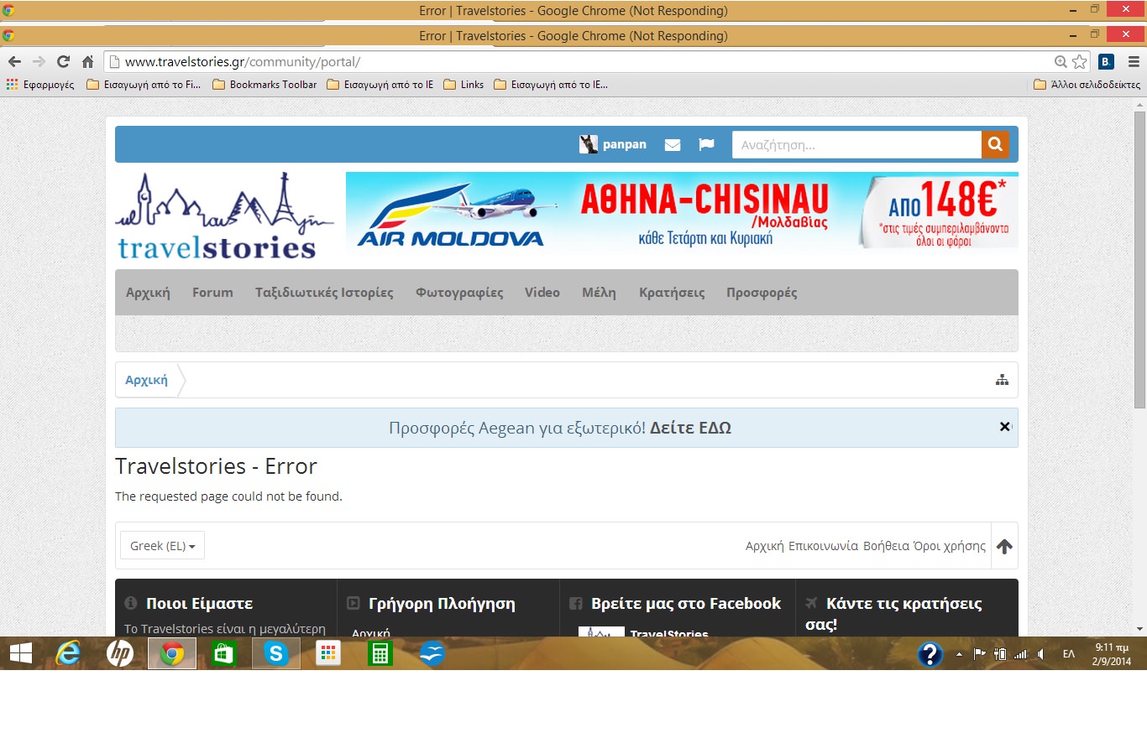Image resolution: width=1147 pixels, height=738 pixels.
Task: Bookmark this page with star icon
Action: point(1080,62)
